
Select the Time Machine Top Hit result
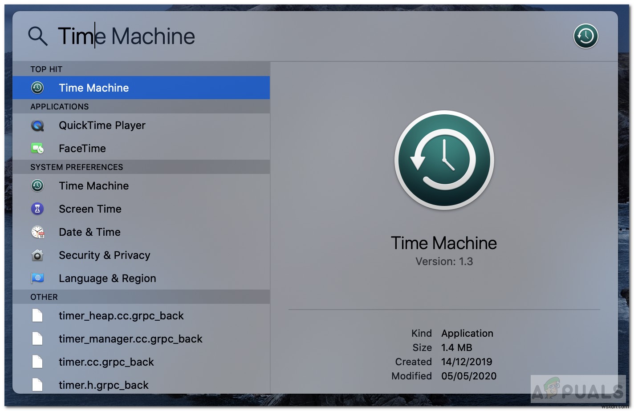point(93,88)
